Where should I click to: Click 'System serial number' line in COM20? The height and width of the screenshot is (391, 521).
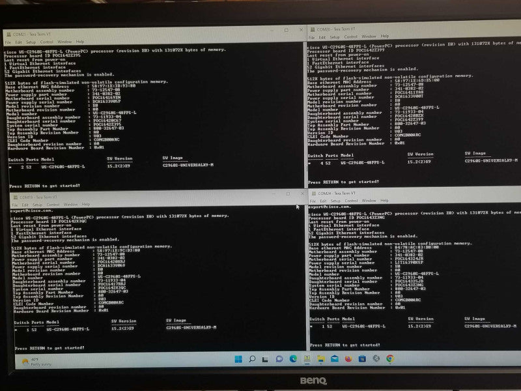[x=365, y=121]
